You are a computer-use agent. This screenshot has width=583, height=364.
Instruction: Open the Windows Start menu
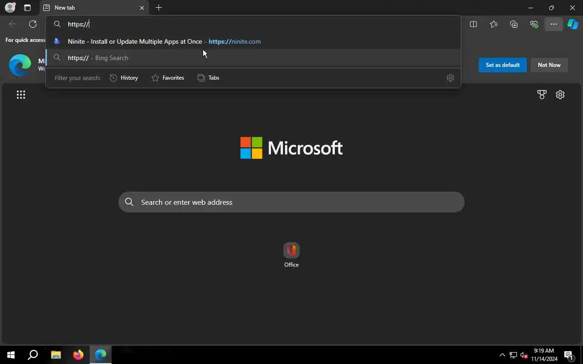pyautogui.click(x=11, y=355)
